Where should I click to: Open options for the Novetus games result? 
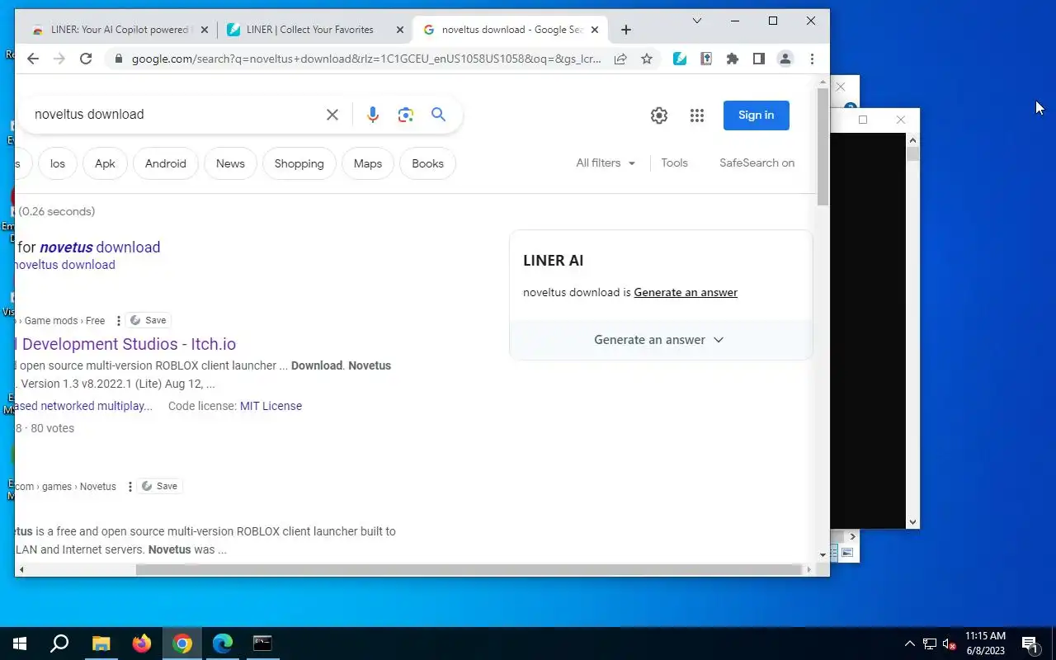[130, 486]
